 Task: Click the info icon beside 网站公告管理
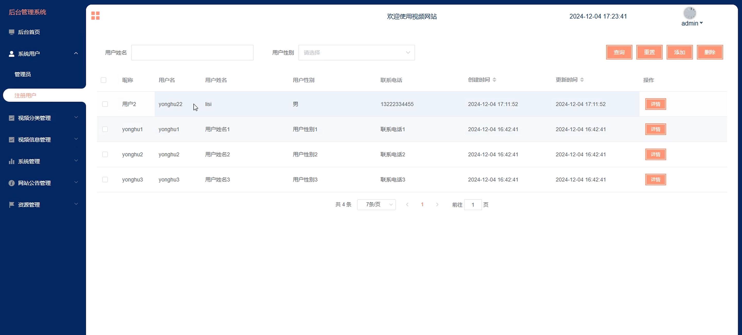(x=12, y=183)
